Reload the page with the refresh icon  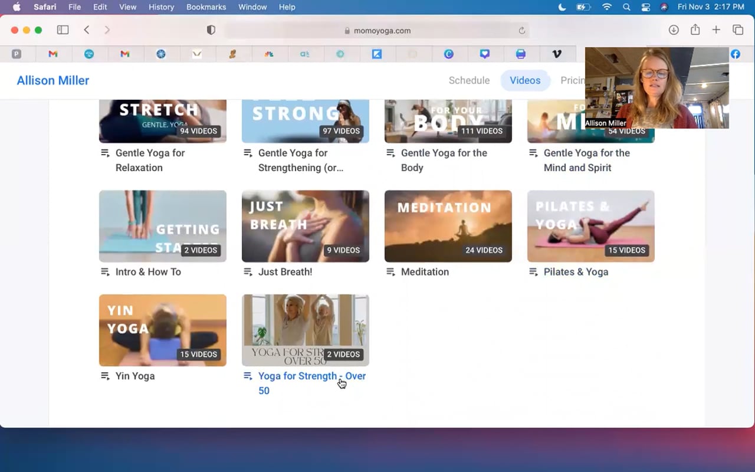point(521,31)
